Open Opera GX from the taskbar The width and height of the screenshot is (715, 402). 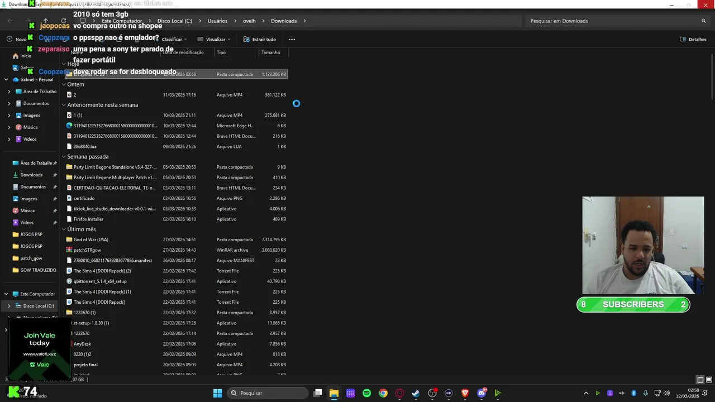pos(399,393)
